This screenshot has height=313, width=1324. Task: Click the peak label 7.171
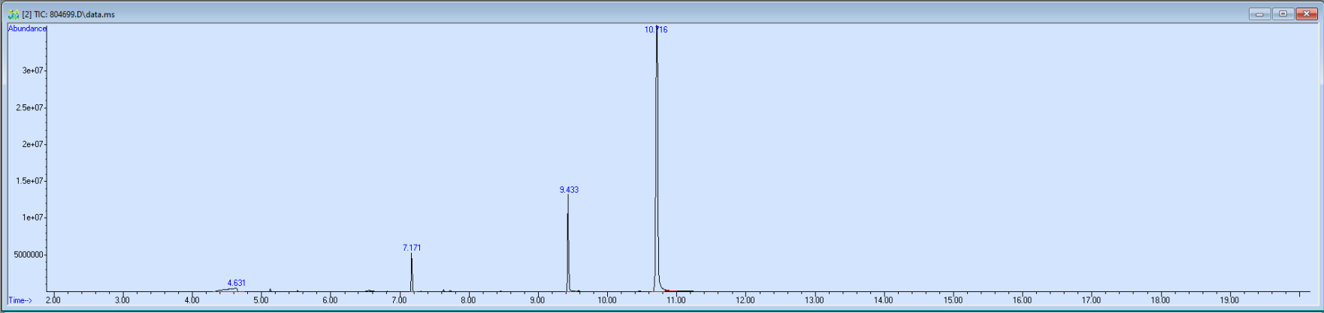[x=412, y=248]
